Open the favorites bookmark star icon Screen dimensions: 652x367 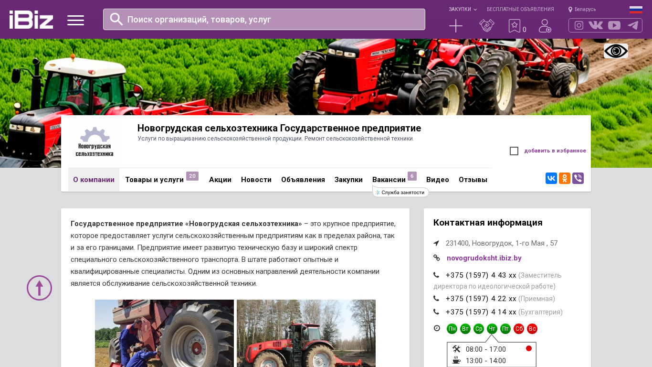click(514, 26)
